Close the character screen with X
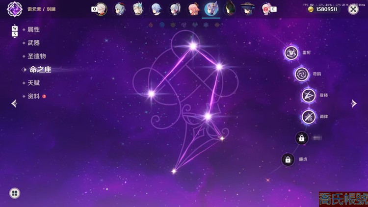This screenshot has height=207, width=368. (x=353, y=9)
